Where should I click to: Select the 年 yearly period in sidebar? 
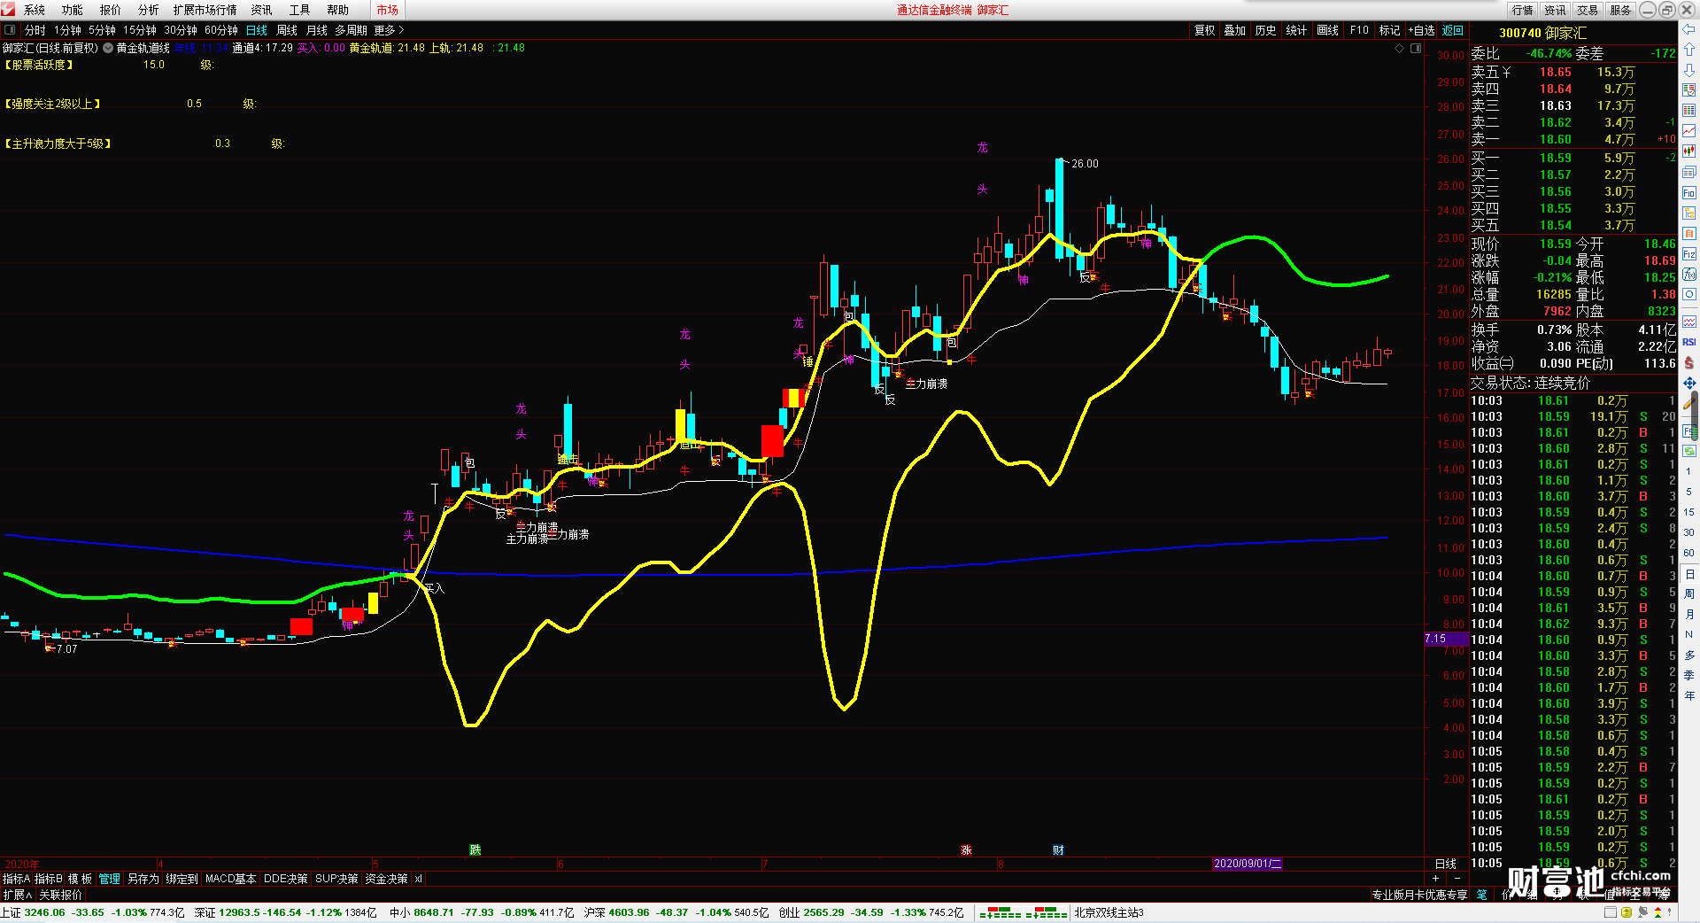tap(1689, 695)
